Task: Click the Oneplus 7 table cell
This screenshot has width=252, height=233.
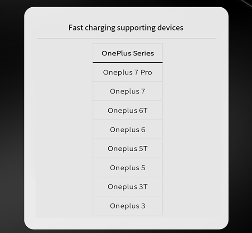Action: pos(128,91)
